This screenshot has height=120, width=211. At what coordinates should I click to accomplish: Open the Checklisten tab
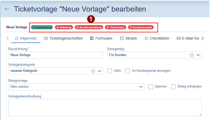(x=157, y=38)
